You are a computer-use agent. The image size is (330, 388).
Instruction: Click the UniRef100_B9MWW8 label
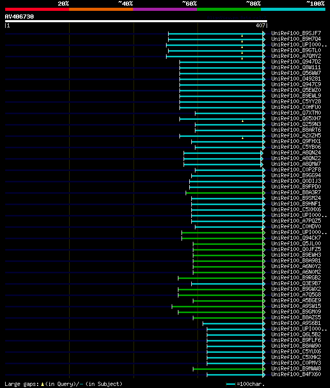pyautogui.click(x=296, y=369)
